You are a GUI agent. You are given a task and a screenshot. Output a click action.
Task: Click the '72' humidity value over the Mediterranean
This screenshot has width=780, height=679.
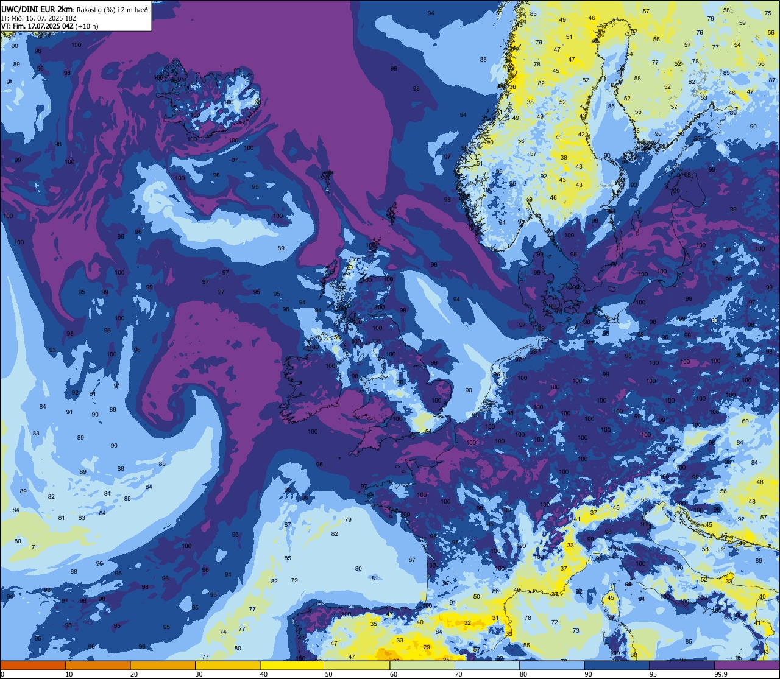coord(555,622)
